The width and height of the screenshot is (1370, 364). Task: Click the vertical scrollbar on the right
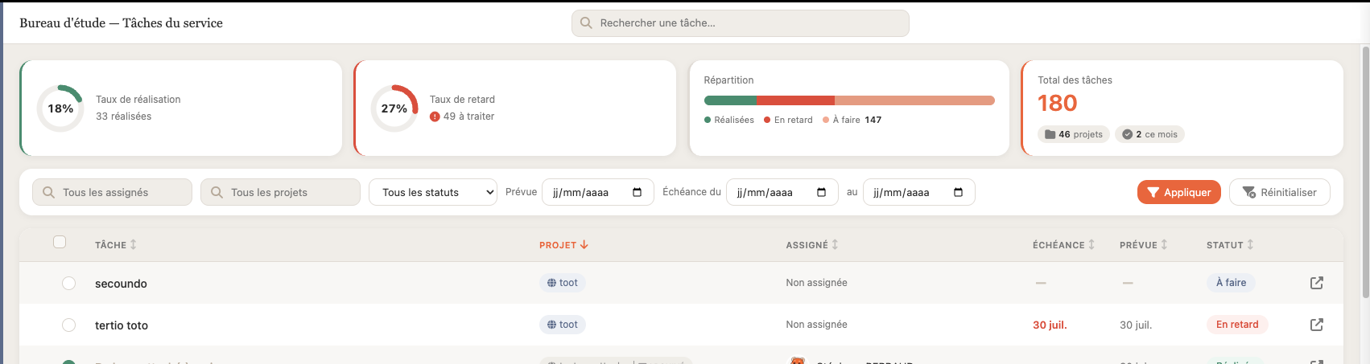1365,172
